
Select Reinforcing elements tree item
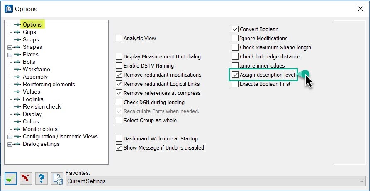click(x=49, y=85)
